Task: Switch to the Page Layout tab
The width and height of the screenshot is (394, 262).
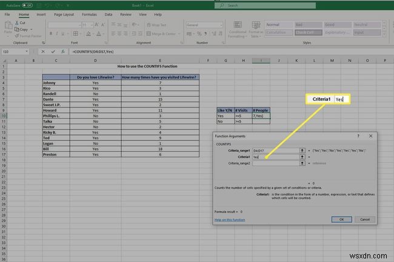Action: (x=64, y=15)
